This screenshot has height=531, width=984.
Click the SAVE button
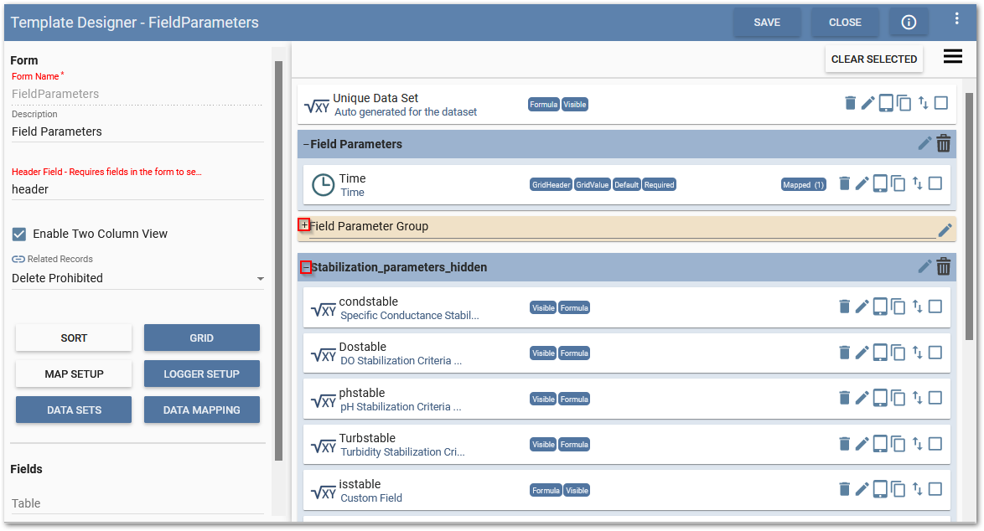767,23
